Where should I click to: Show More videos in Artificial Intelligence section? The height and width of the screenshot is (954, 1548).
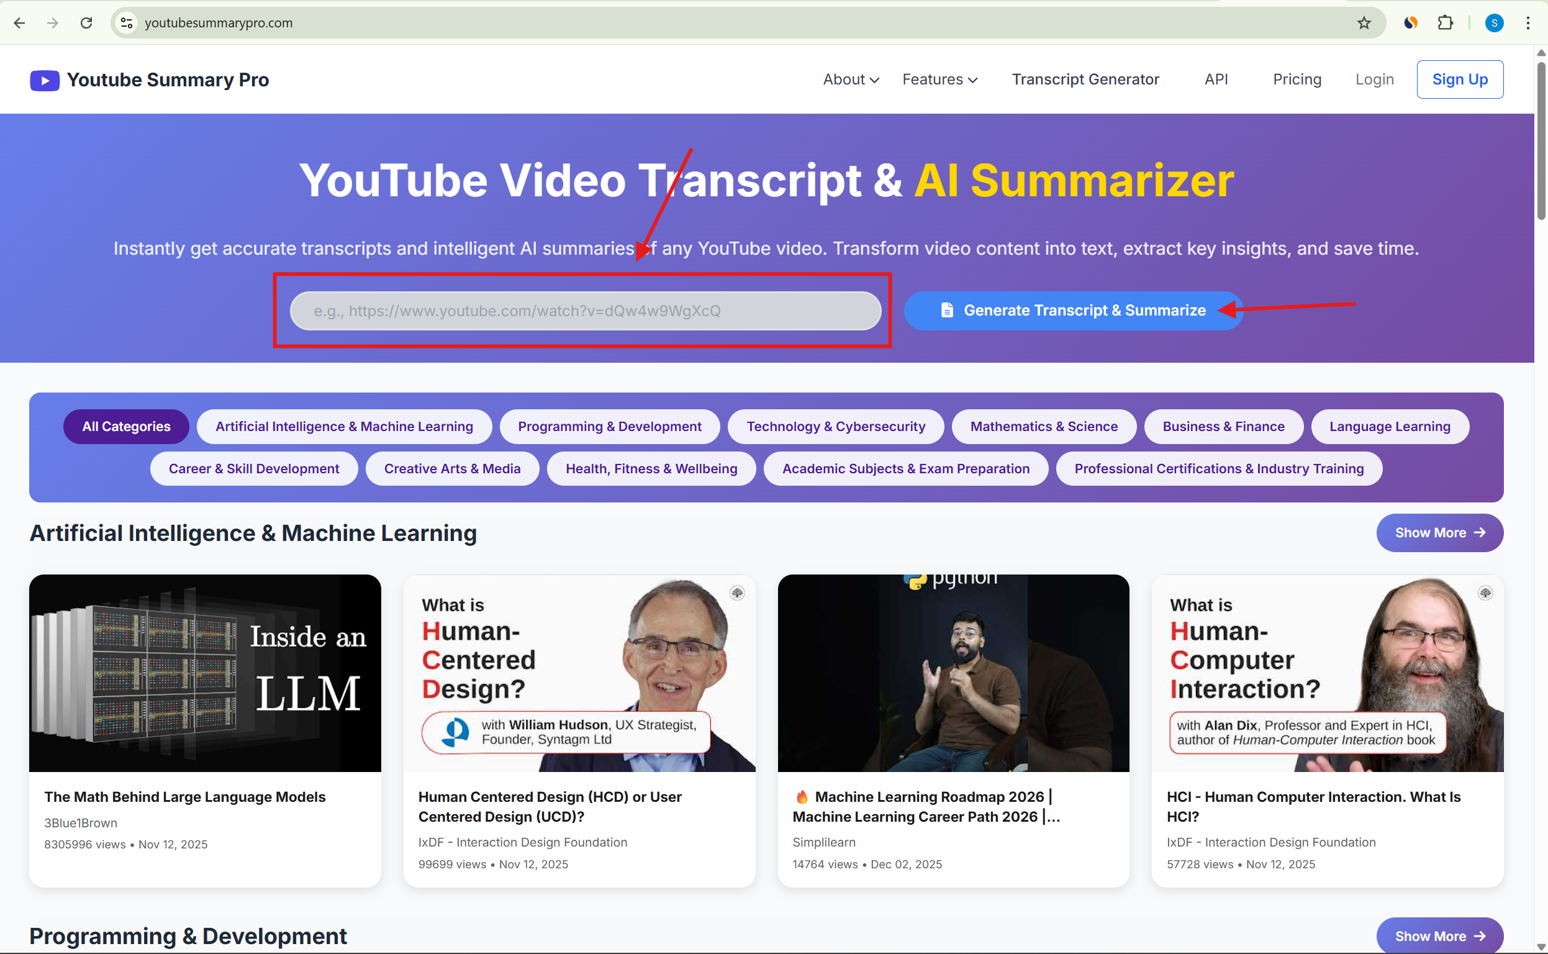click(x=1439, y=532)
